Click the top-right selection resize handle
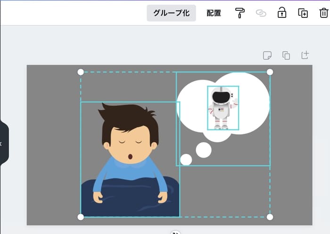This screenshot has width=330, height=234. click(270, 72)
